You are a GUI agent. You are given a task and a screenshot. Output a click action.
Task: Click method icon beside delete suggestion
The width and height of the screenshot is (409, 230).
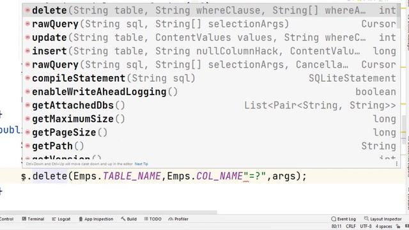(27, 10)
